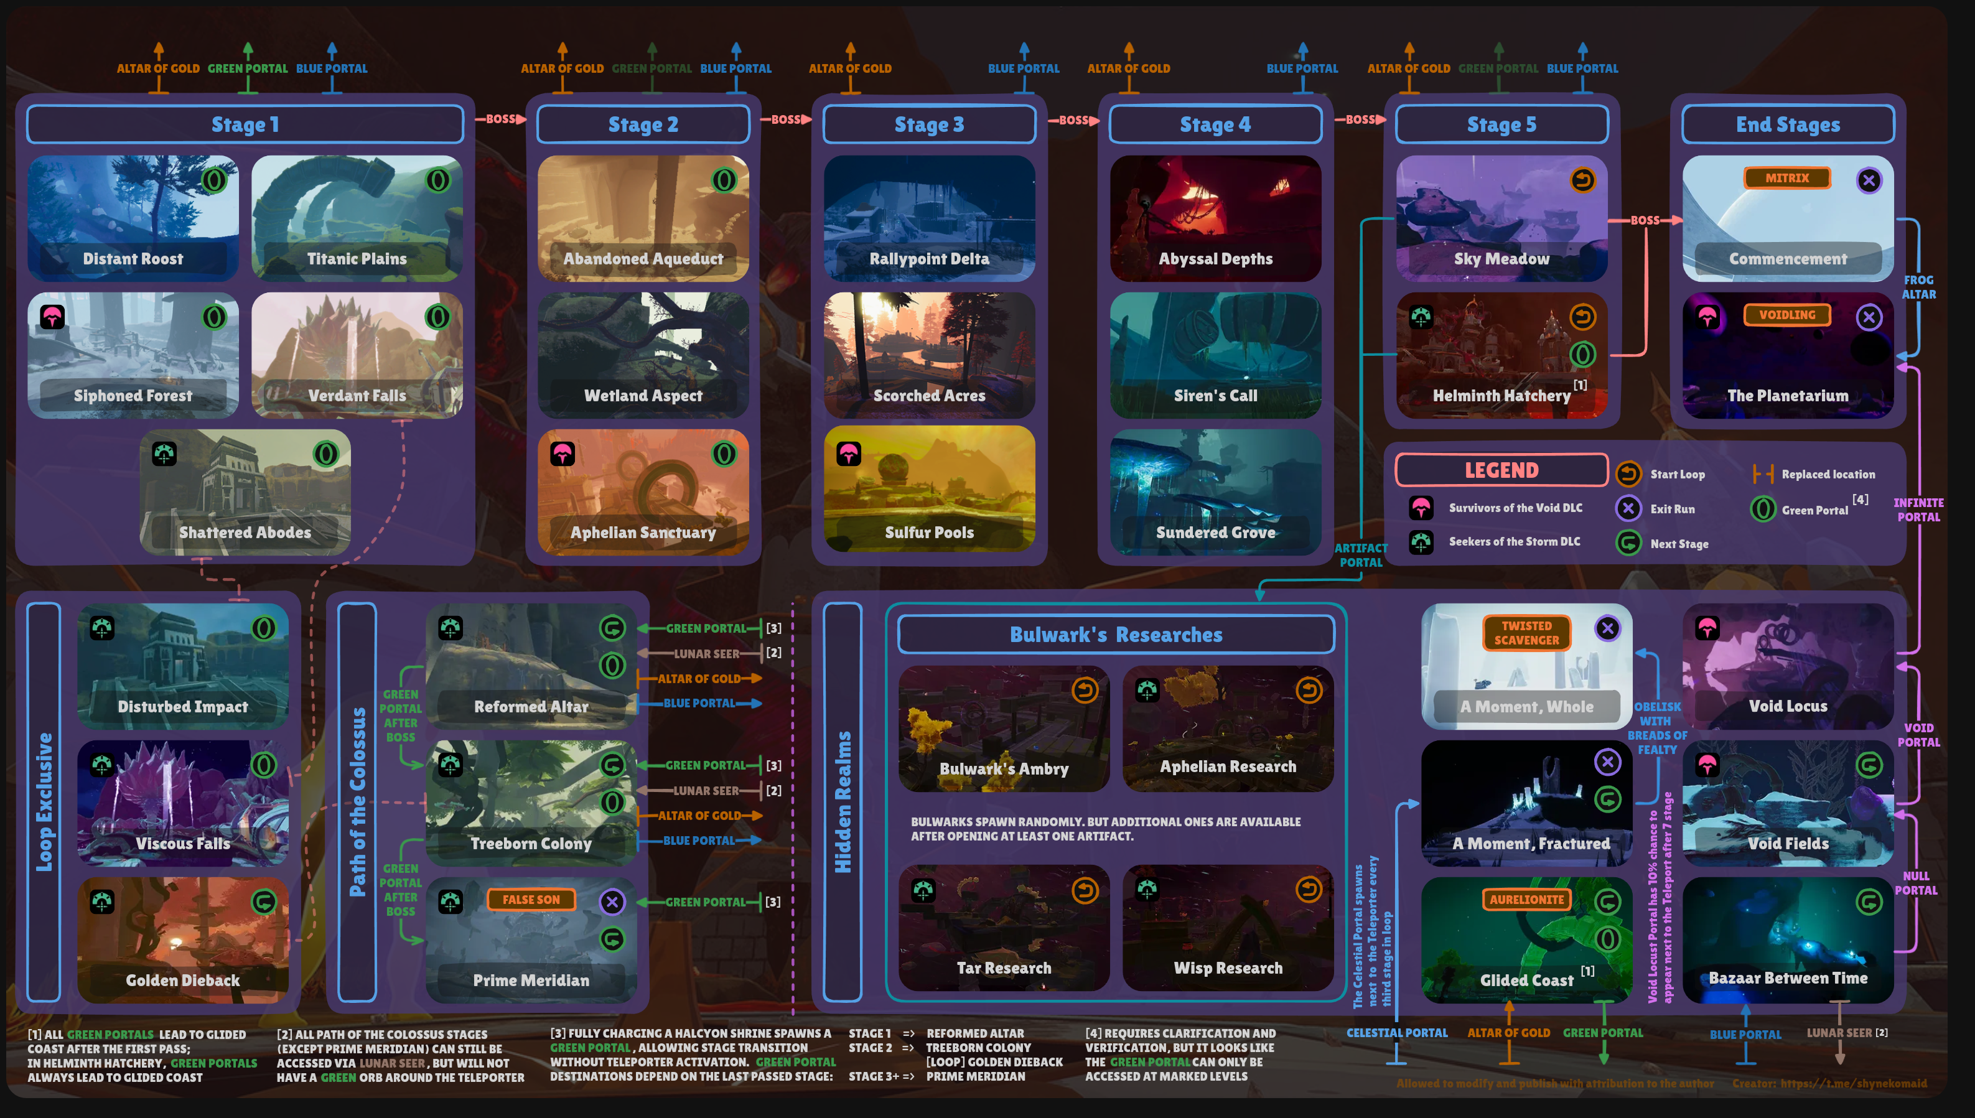Click the Survivors of the Void DLC legend icon
Viewport: 1975px width, 1118px height.
[x=1421, y=508]
